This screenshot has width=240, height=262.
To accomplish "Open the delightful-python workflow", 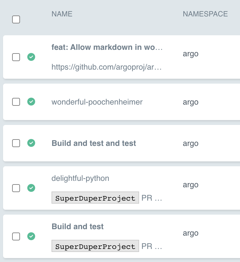I will pos(80,178).
